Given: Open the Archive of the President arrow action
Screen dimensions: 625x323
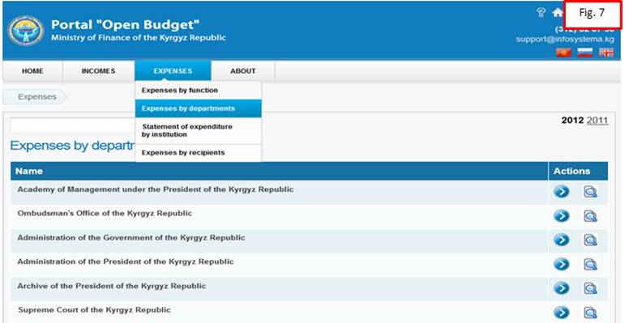Looking at the screenshot, I should tap(561, 288).
